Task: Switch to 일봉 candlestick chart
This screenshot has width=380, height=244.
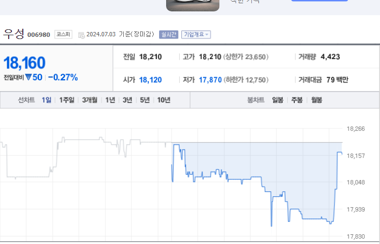Action: [277, 100]
